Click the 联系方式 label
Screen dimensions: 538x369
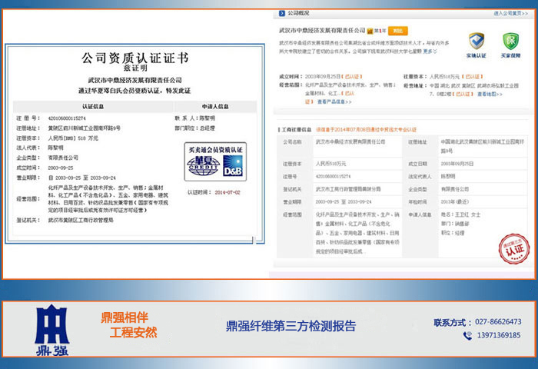[453, 323]
